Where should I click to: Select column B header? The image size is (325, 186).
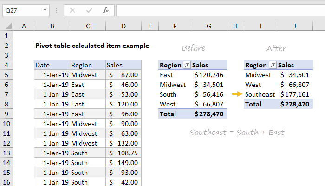pyautogui.click(x=52, y=26)
